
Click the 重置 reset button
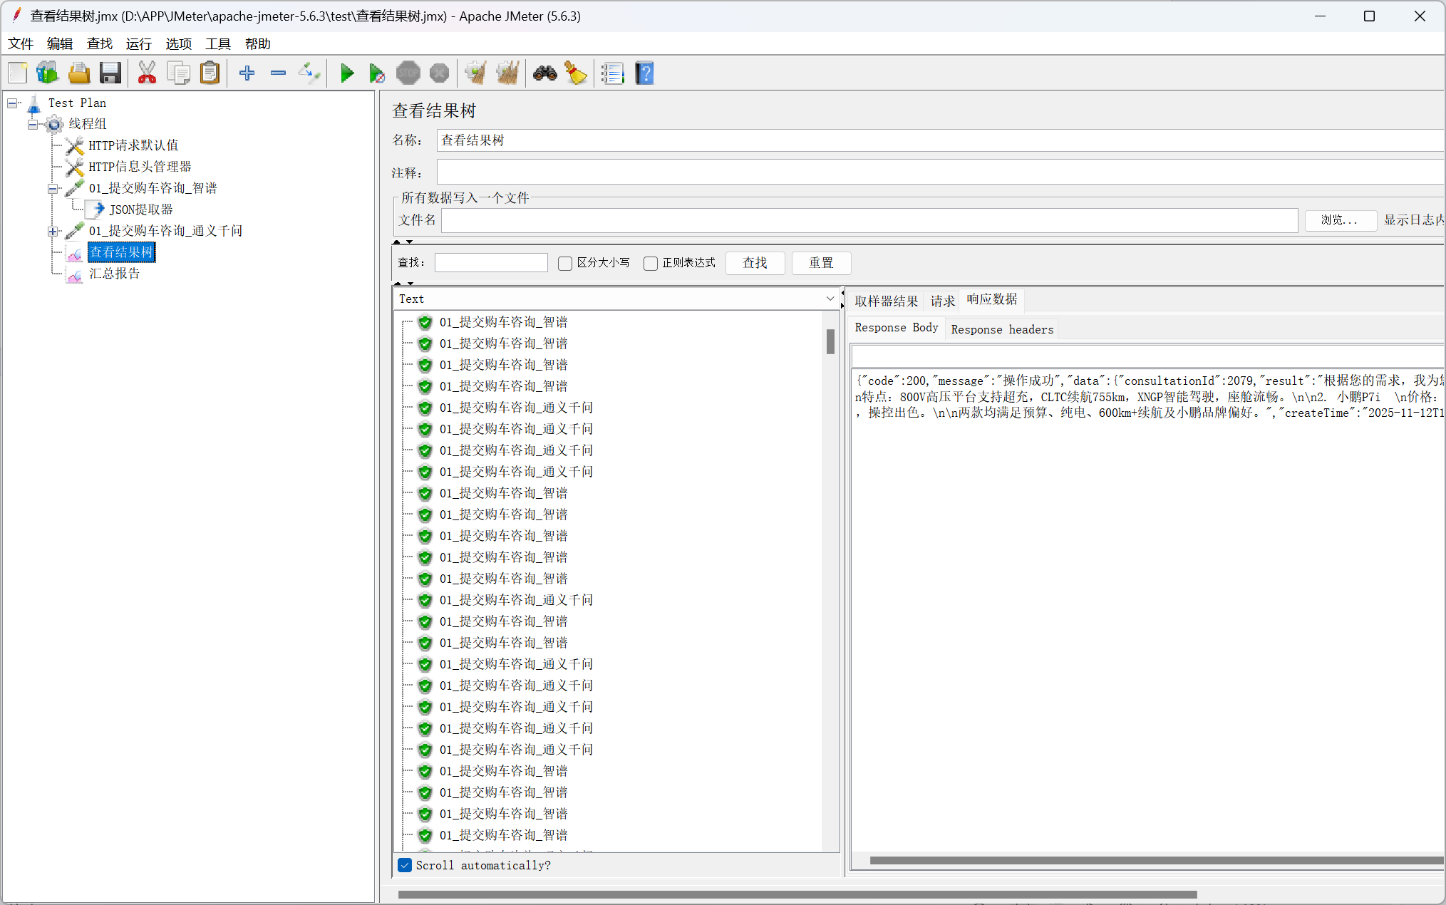click(821, 263)
